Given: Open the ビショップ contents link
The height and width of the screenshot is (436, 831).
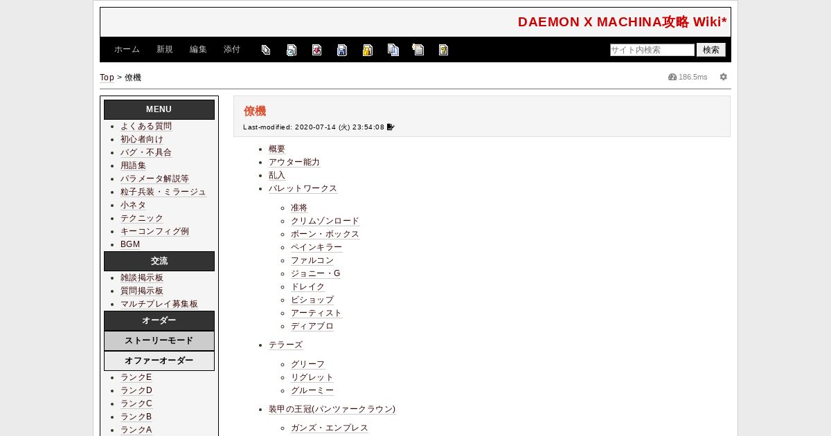Looking at the screenshot, I should [x=312, y=300].
